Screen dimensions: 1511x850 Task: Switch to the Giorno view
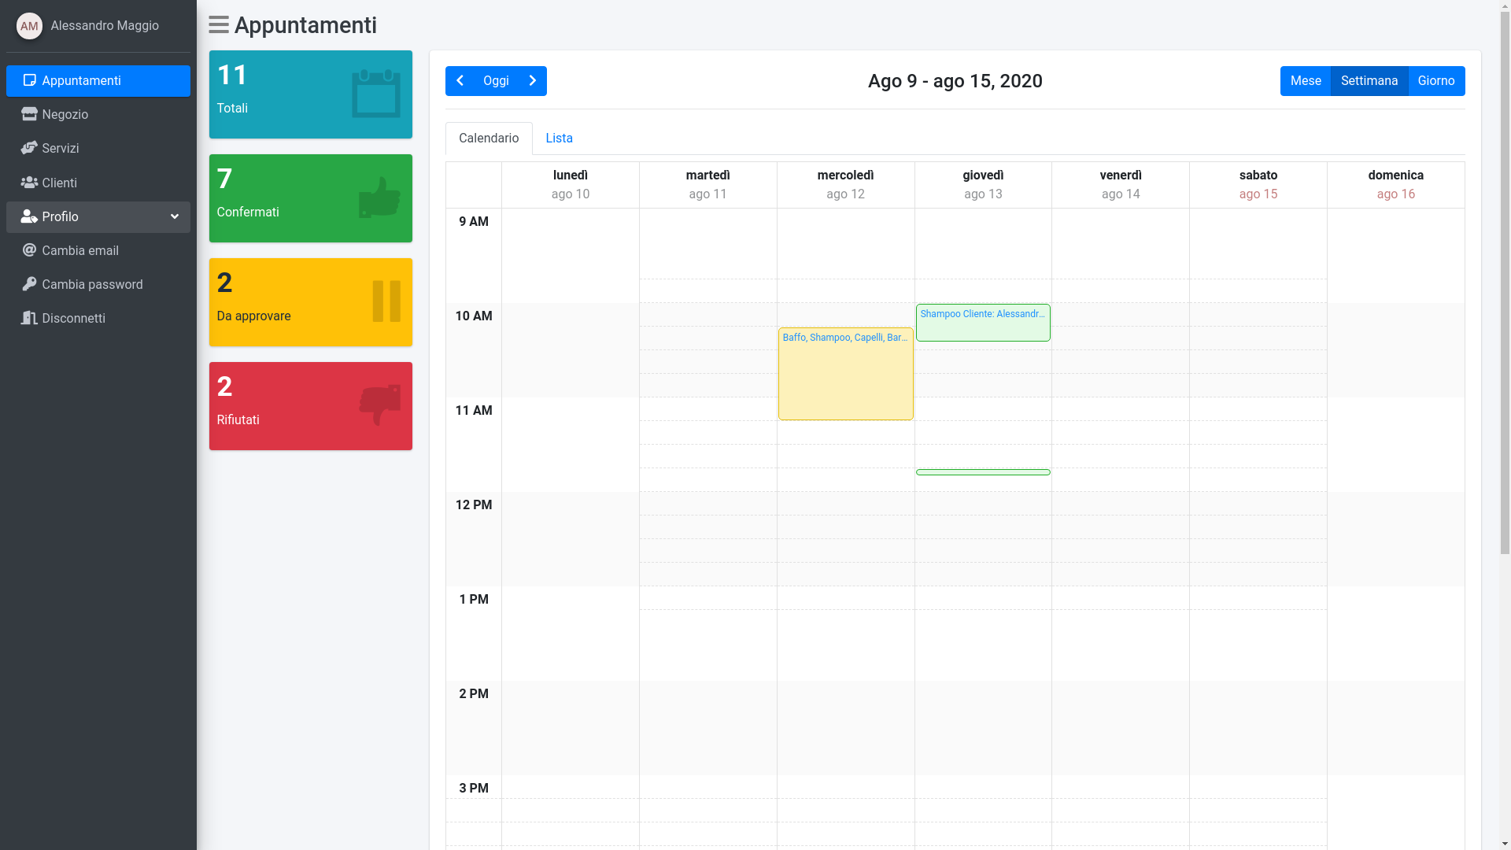tap(1435, 81)
